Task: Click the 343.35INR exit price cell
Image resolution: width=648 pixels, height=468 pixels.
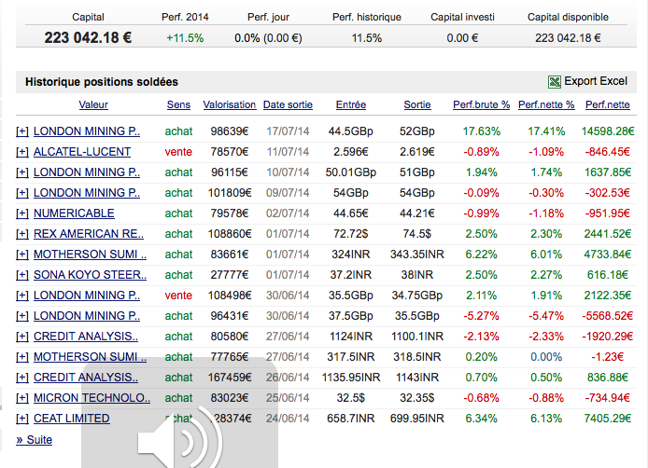Action: (417, 255)
